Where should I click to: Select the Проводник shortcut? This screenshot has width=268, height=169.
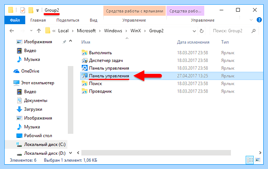(x=100, y=91)
